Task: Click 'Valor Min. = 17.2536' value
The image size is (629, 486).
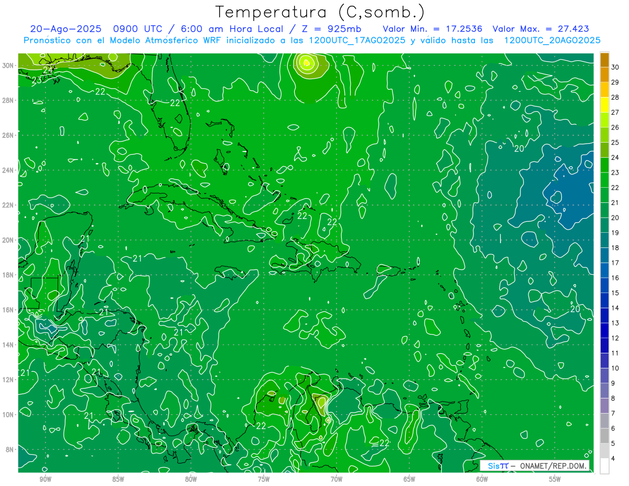Action: click(x=433, y=29)
